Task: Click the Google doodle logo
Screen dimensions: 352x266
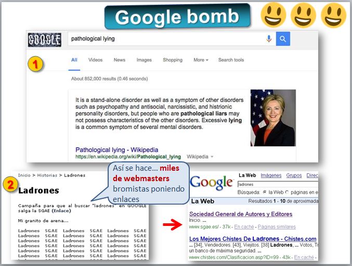Action: point(44,40)
